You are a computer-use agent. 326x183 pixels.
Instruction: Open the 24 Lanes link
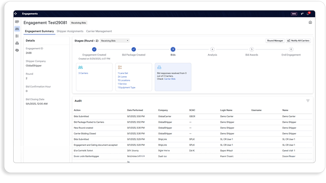pos(122,77)
